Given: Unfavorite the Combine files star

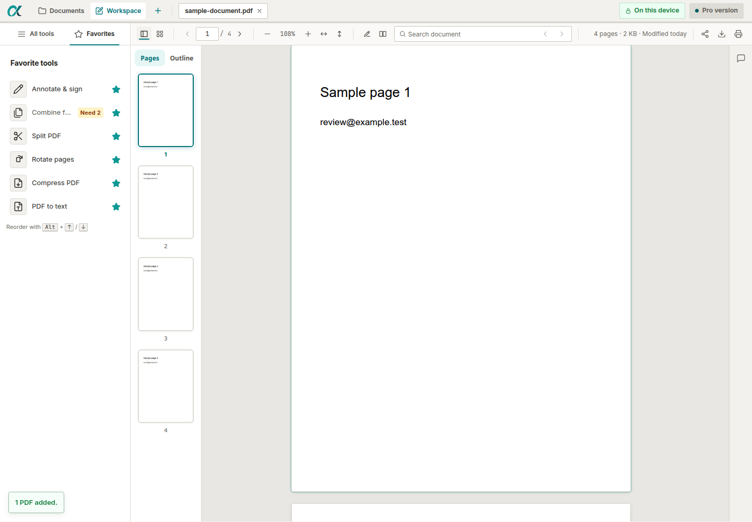Looking at the screenshot, I should (116, 113).
